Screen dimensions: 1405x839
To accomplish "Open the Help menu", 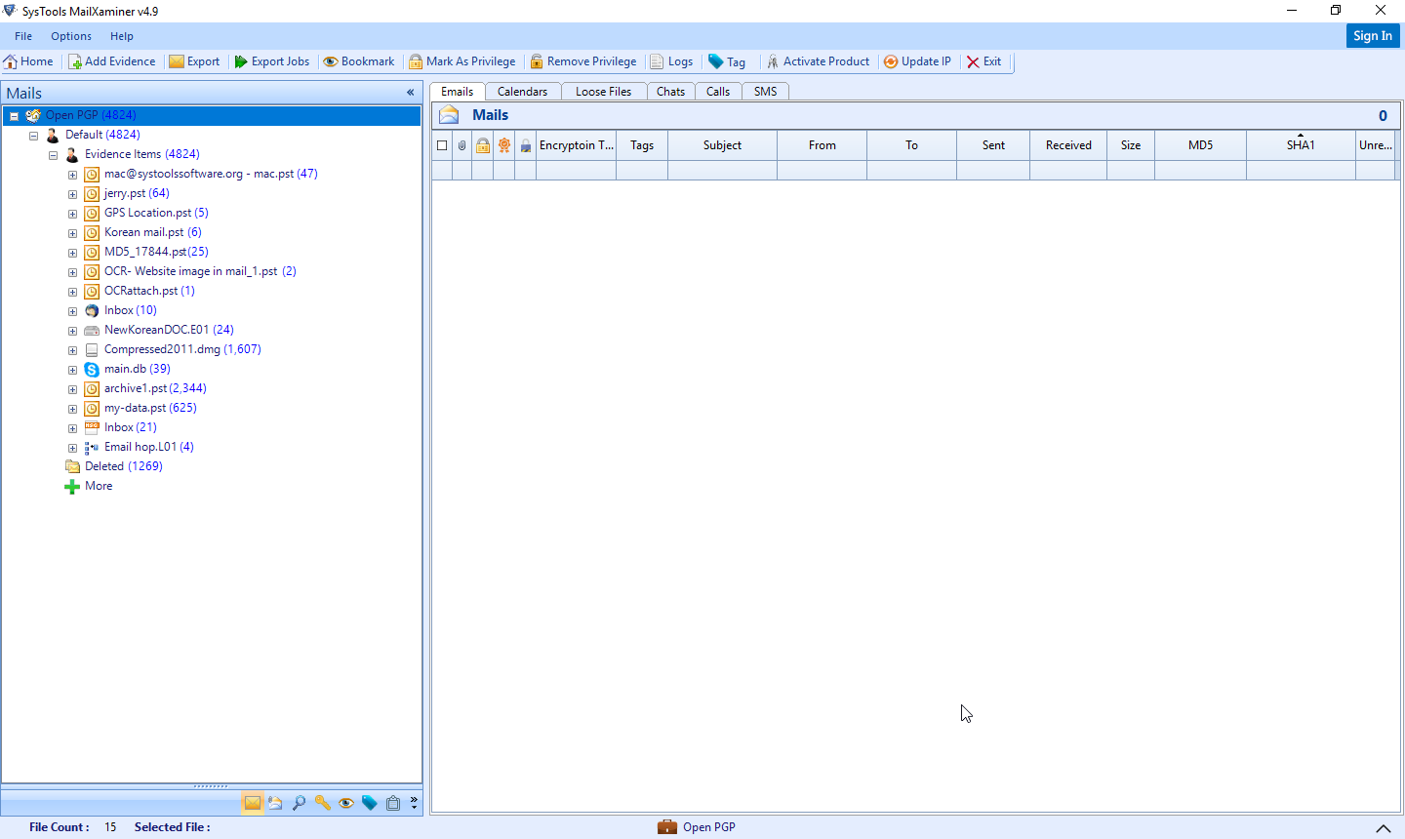I will coord(122,36).
